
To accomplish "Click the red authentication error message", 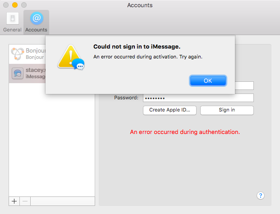I will tap(185, 132).
